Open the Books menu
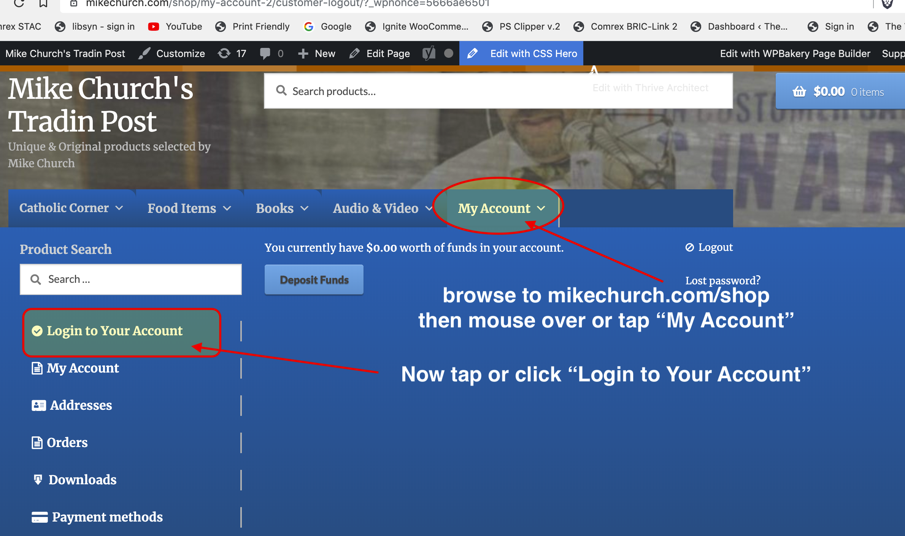The width and height of the screenshot is (905, 536). click(275, 208)
